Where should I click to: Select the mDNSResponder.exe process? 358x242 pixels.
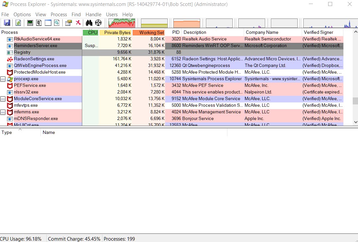click(172, 118)
